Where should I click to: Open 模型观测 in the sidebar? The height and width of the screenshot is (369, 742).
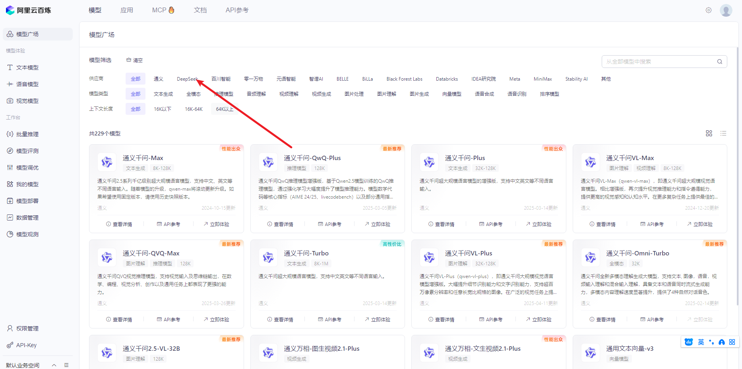(x=27, y=234)
